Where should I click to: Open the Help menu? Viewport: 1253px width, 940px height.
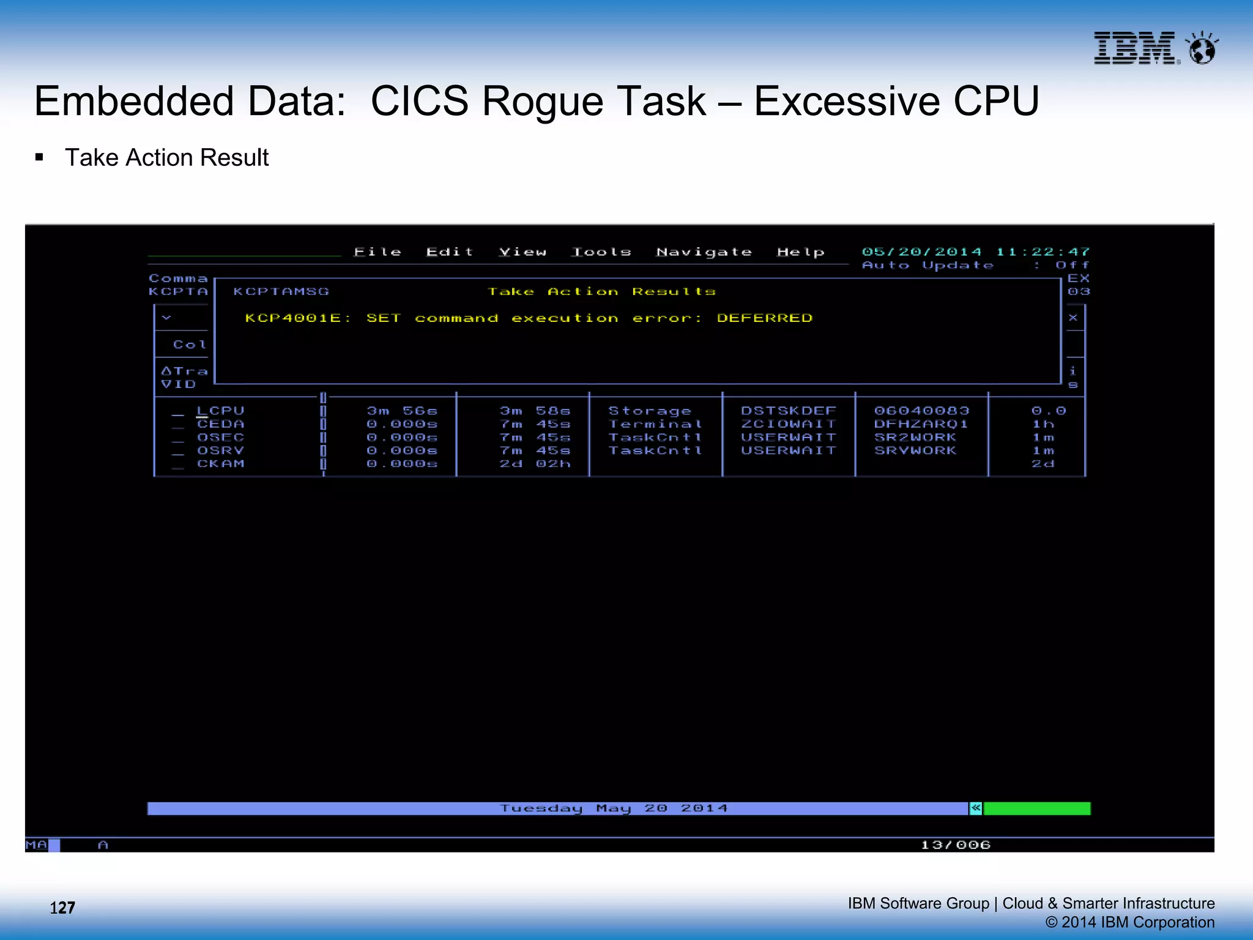pyautogui.click(x=800, y=252)
